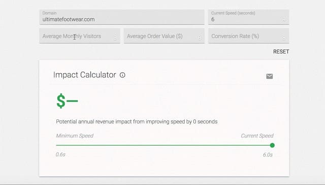Use the Average Order Value spinner arrows
This screenshot has width=325, height=185.
click(200, 38)
